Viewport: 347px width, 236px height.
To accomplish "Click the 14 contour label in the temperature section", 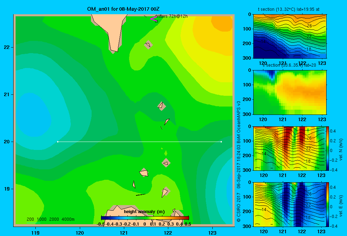I will pyautogui.click(x=263, y=41).
